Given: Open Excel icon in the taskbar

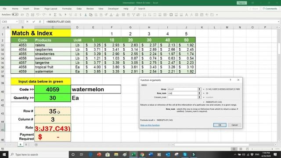Looking at the screenshot, I should tap(133, 154).
